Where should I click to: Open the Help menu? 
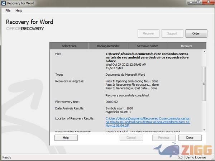pos(19,11)
